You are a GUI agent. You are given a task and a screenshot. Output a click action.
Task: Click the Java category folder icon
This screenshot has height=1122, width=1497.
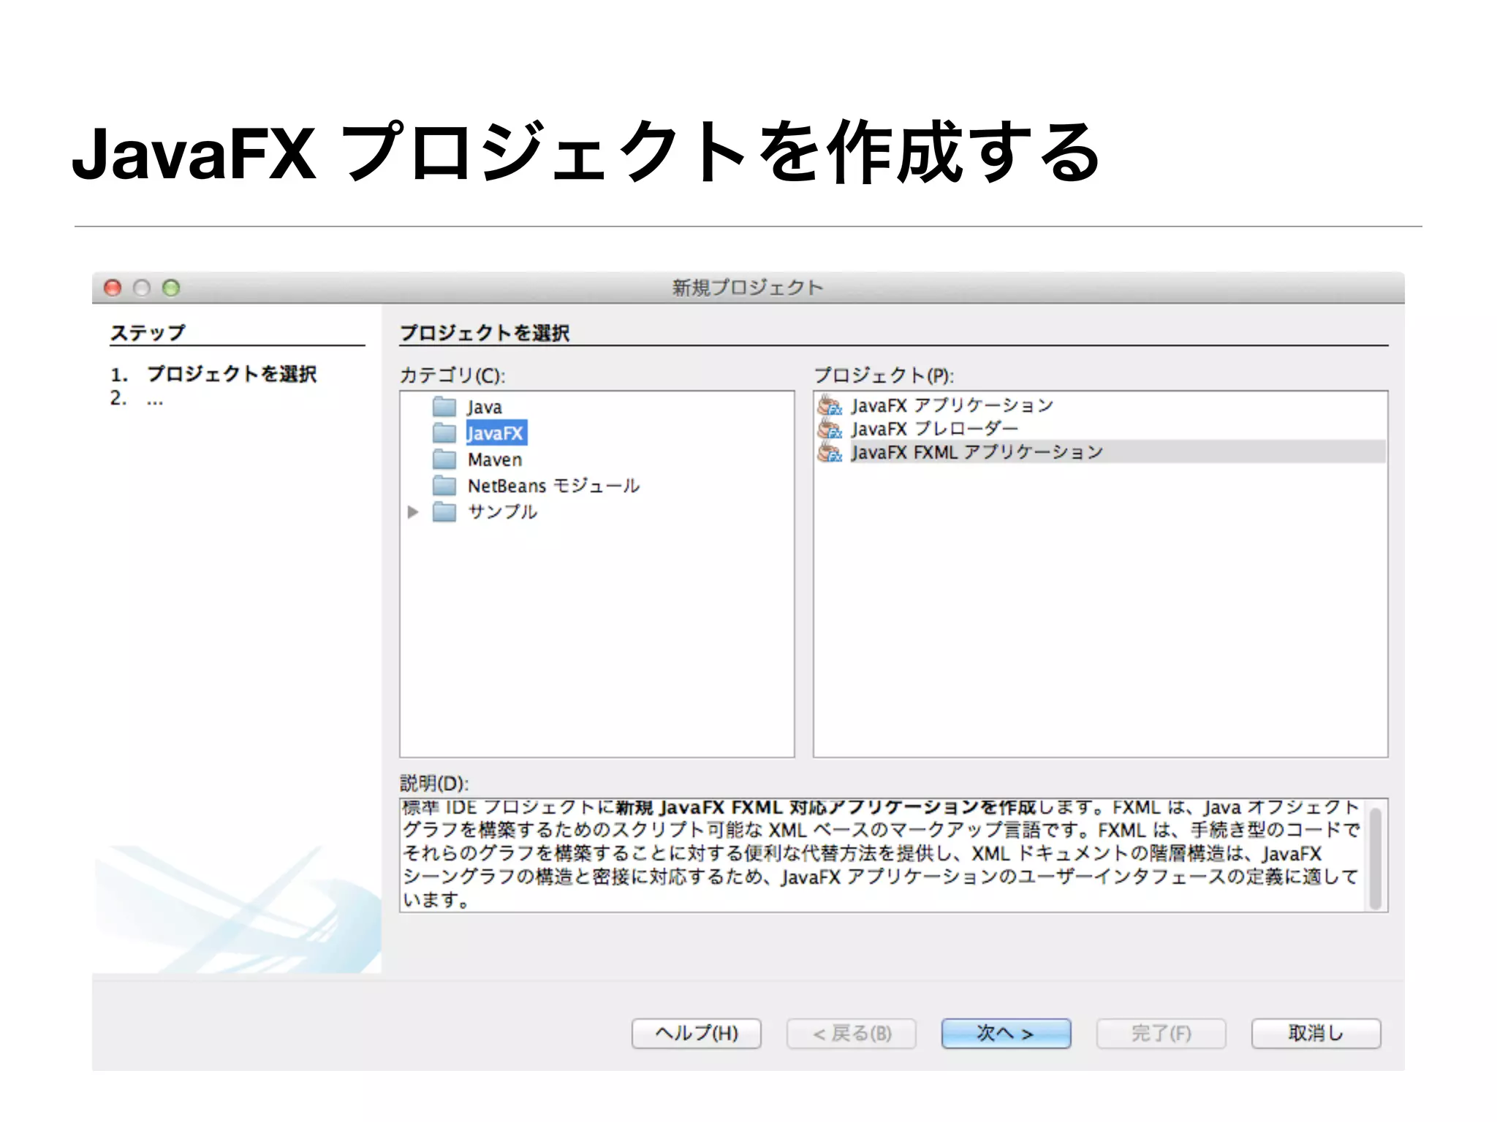tap(444, 407)
